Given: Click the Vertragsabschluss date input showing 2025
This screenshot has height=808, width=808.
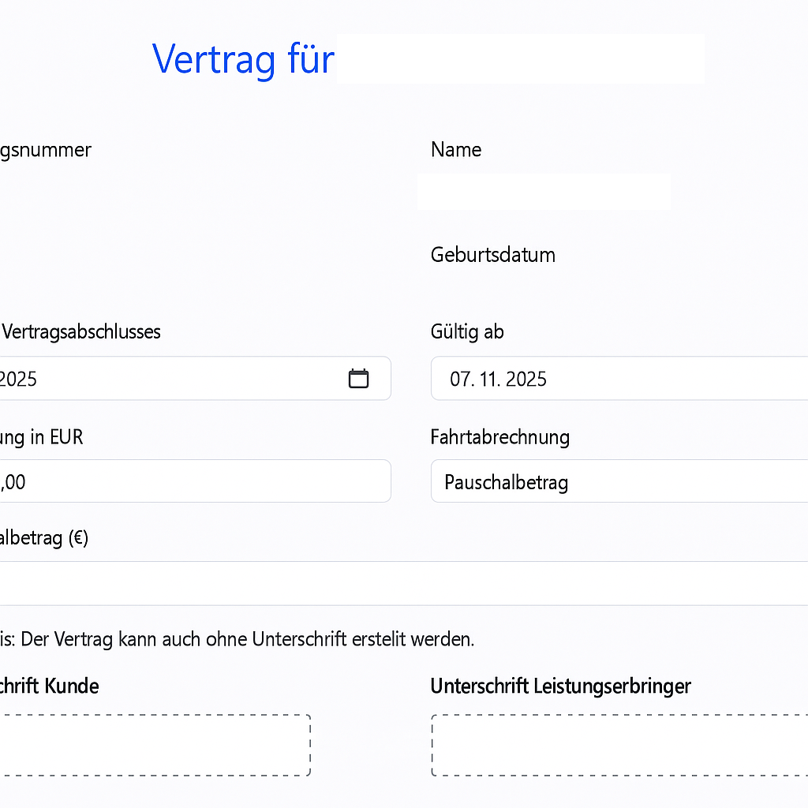Looking at the screenshot, I should point(196,378).
